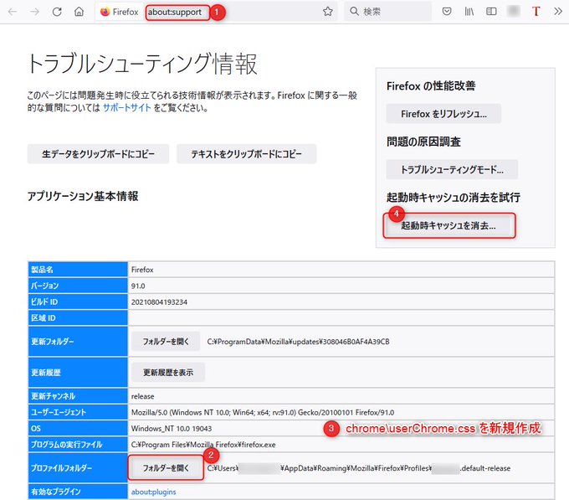Click the browser forward arrow
Viewport: 569px width, 500px height.
34,12
